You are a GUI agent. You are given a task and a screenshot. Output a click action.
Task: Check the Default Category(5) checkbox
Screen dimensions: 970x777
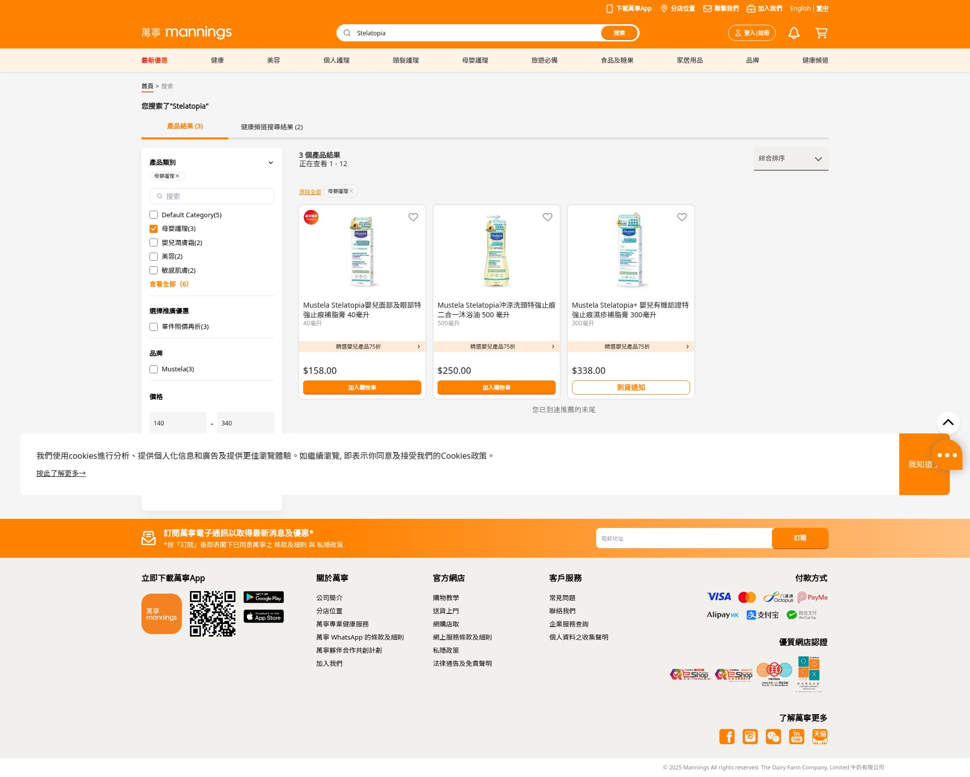(154, 215)
